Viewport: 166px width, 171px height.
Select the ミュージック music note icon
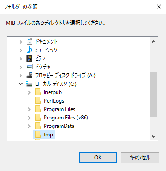(x=29, y=50)
